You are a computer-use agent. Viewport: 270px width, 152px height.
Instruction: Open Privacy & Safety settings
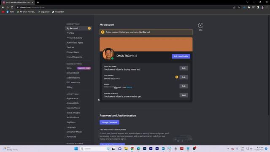click(74, 38)
